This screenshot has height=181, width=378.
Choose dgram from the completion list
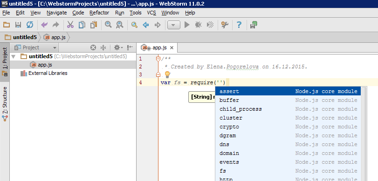(288, 135)
